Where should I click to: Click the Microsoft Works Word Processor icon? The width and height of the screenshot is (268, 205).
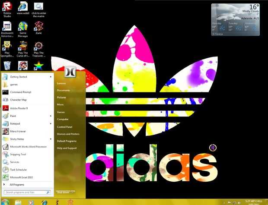tap(6, 147)
